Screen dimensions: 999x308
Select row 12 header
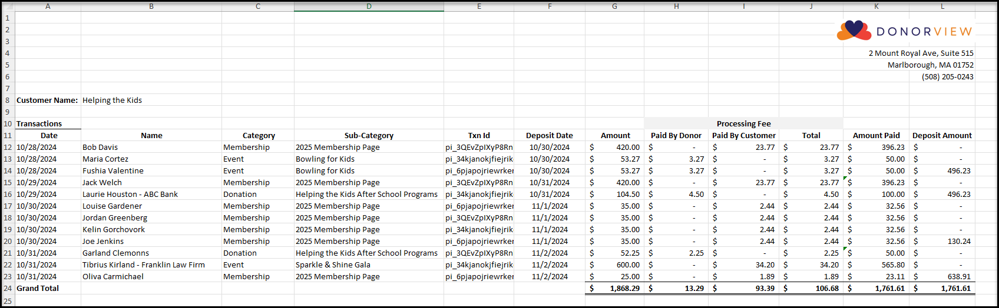[8, 148]
